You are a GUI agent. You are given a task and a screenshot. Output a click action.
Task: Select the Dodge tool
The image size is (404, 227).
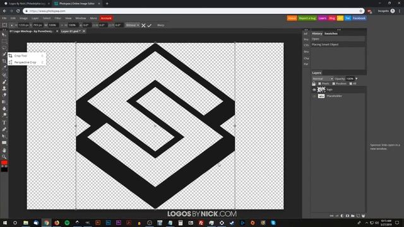[4, 115]
